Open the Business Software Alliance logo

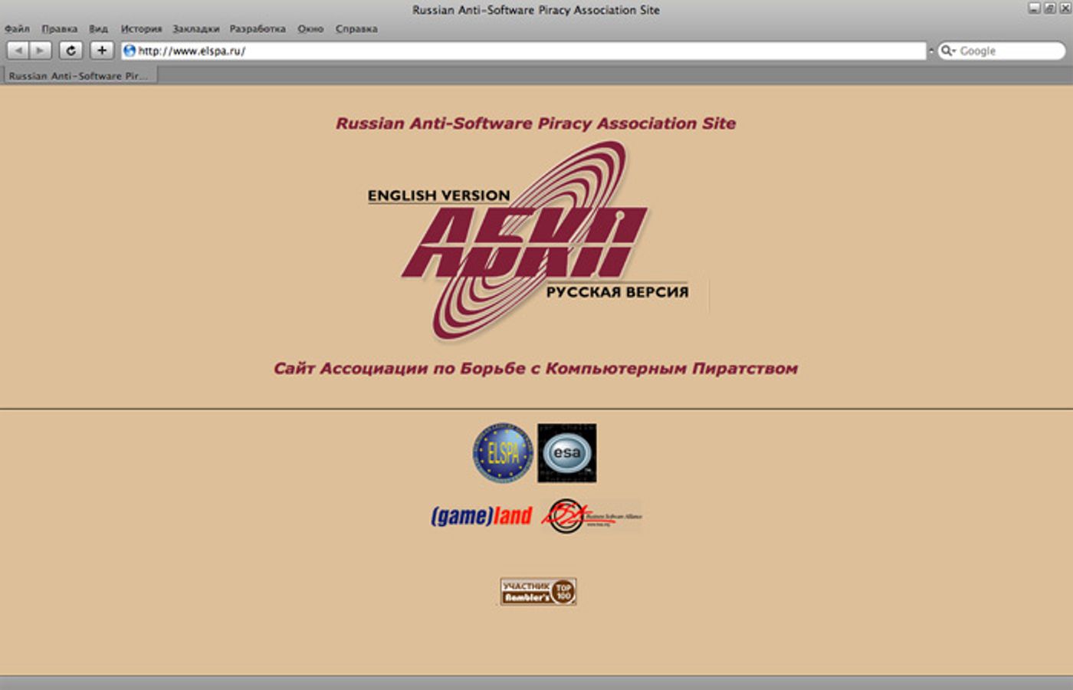coord(592,517)
